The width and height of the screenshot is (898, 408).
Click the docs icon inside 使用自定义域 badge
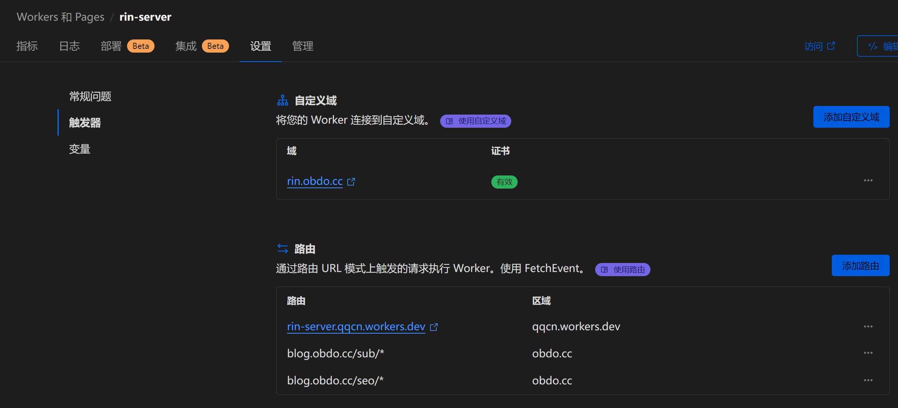coord(450,121)
